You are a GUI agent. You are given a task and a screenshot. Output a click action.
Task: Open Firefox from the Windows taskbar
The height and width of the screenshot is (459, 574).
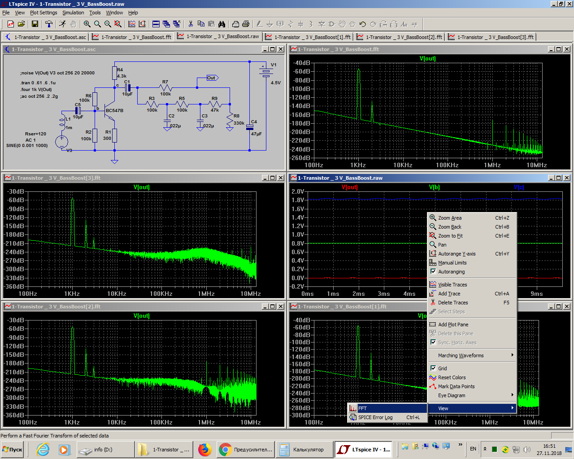[x=205, y=449]
